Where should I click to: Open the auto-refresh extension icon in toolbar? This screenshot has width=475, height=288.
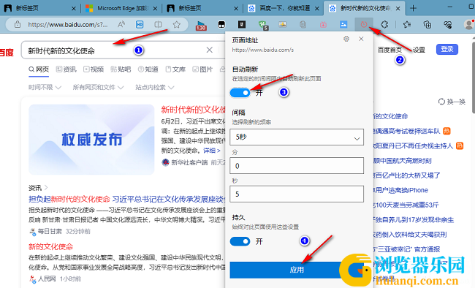tap(364, 25)
